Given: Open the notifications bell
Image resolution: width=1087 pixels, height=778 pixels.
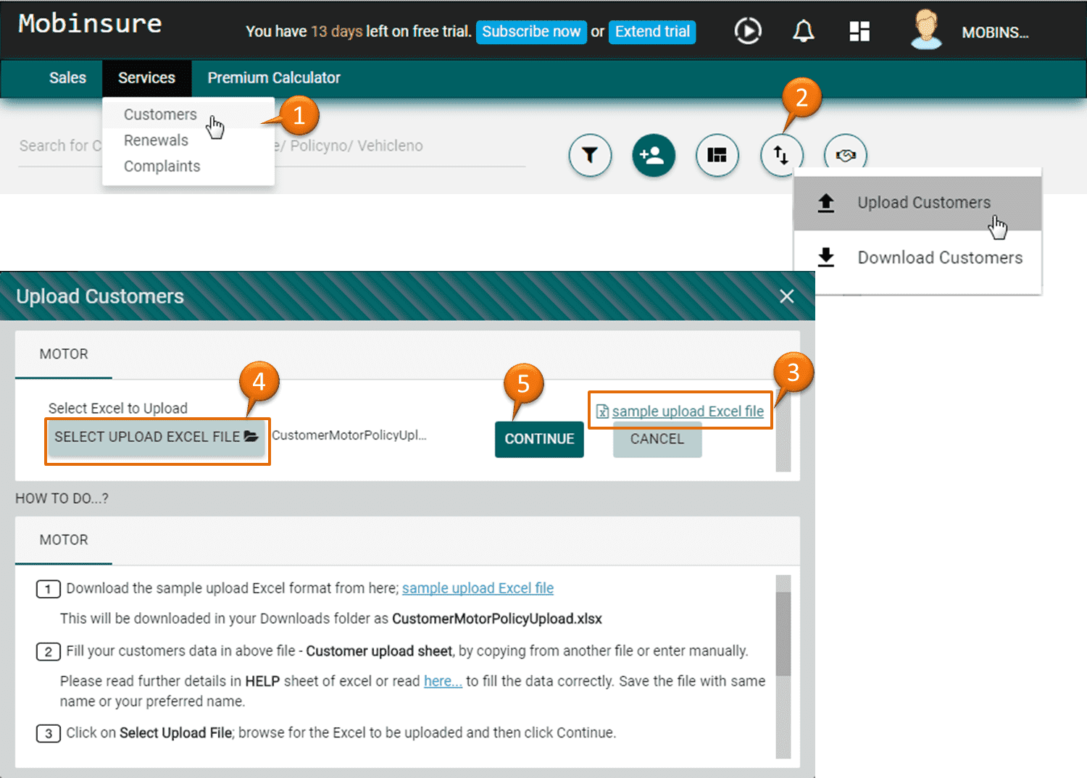Looking at the screenshot, I should tap(803, 31).
